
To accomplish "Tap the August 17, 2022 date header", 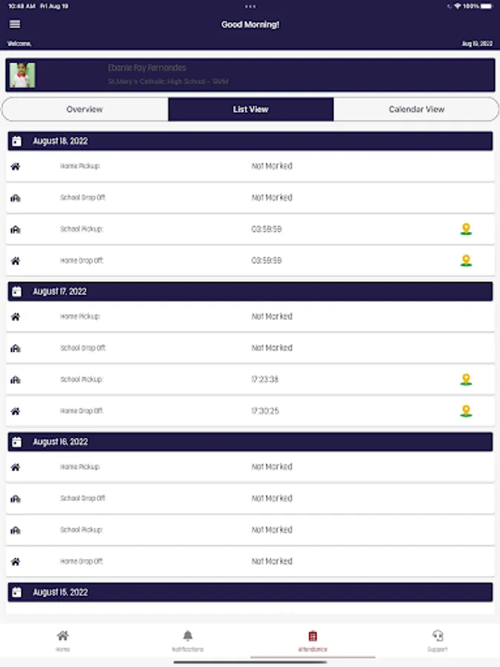I will point(250,292).
